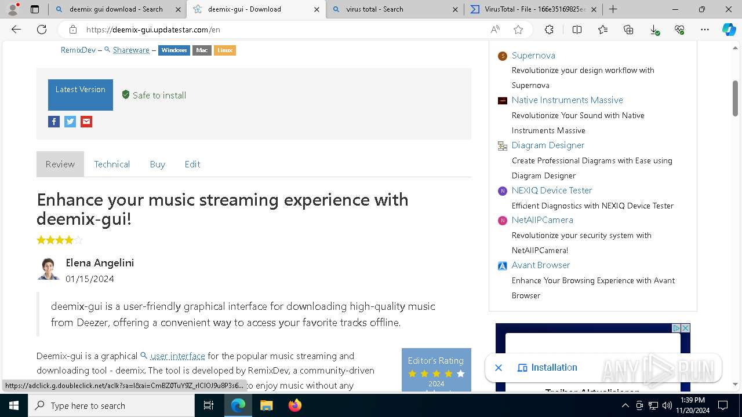Click the page vertical scrollbar thumb
742x417 pixels.
click(x=736, y=98)
